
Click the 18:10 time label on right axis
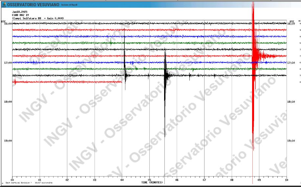tap(291, 102)
